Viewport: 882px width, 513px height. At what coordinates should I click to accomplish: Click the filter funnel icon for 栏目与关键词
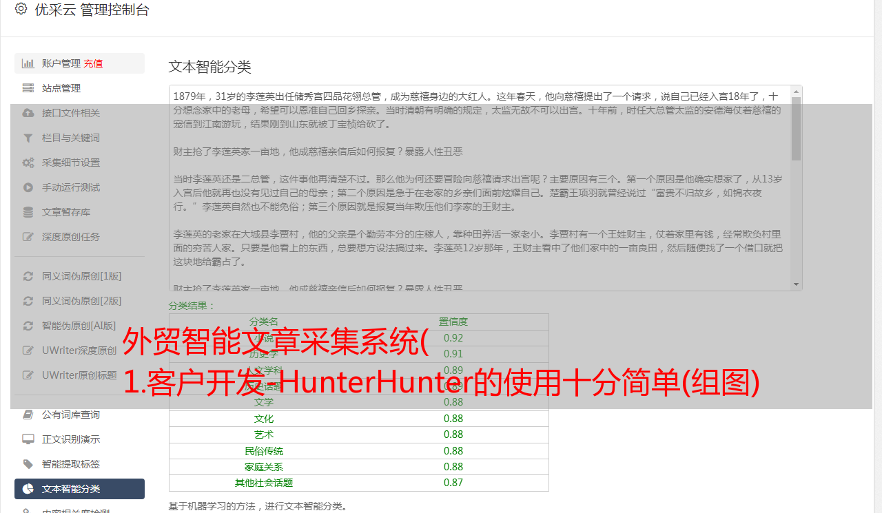pyautogui.click(x=28, y=138)
